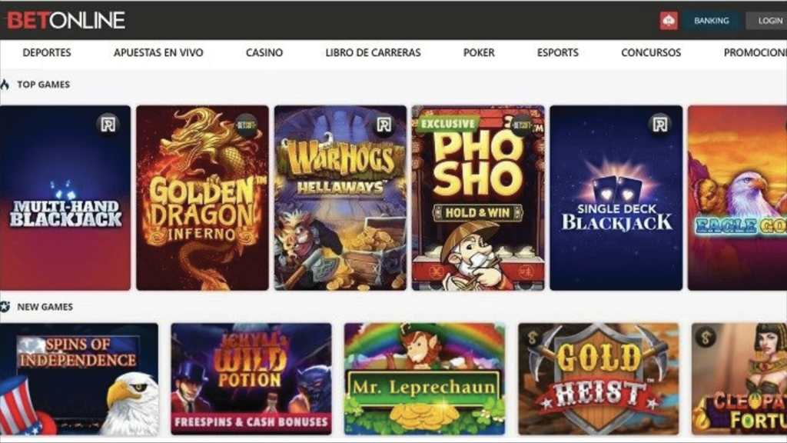Click the provider badge on Multi-Hand Blackjack

pyautogui.click(x=108, y=124)
